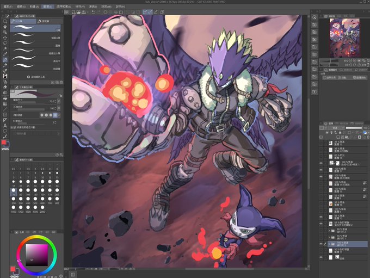Select the Balloon tool
Viewport: 370px width, 278px height.
tap(5, 131)
